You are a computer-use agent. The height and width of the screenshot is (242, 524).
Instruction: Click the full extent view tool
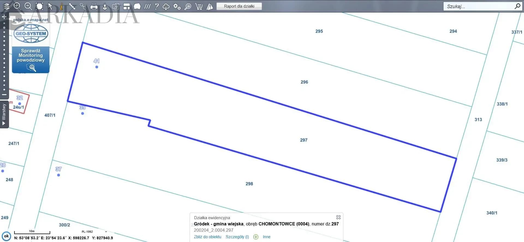click(x=40, y=6)
